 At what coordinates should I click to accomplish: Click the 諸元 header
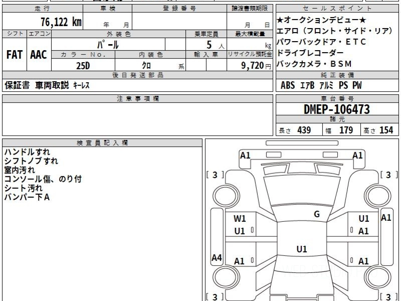(x=338, y=119)
